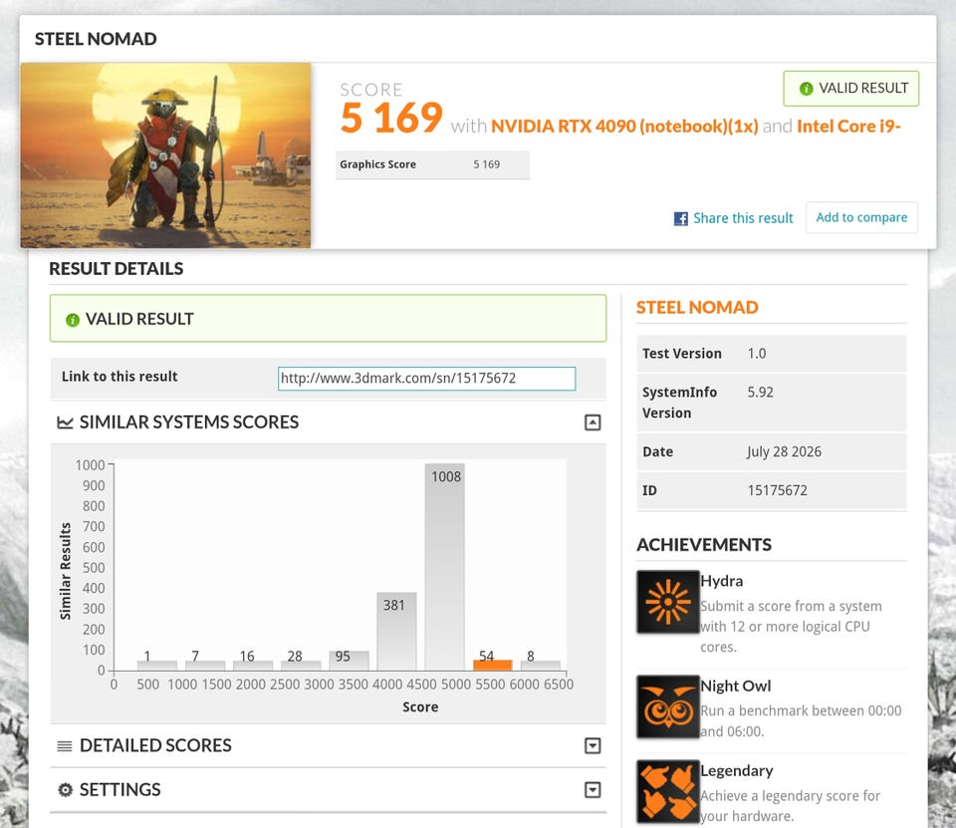Click the Facebook icon beside Share this result
This screenshot has height=828, width=956.
coord(680,218)
